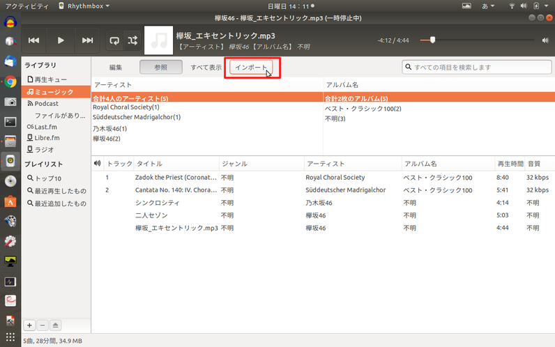
Task: Sort by the 音質 column header
Action: point(540,164)
